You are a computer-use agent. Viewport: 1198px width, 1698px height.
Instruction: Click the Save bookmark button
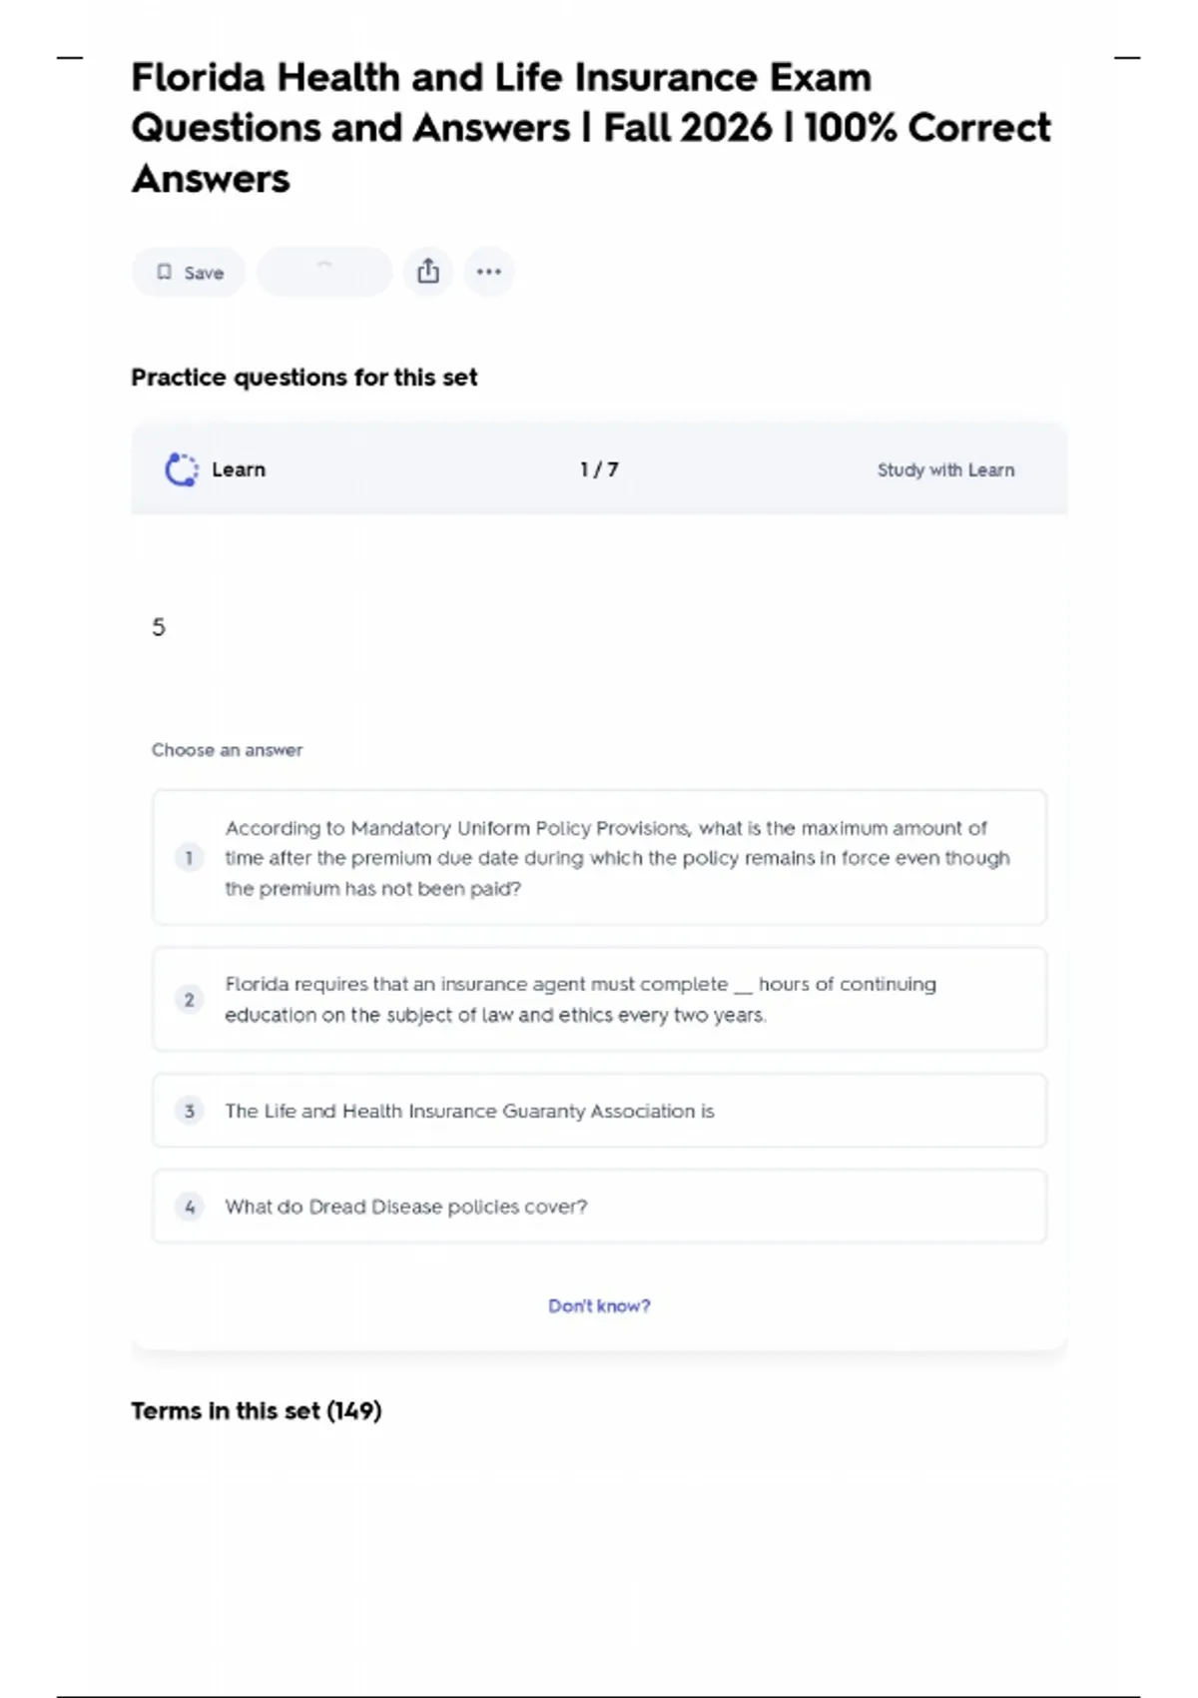(189, 273)
